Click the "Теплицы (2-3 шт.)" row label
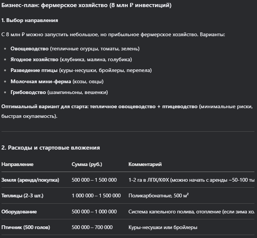Screen dimensions: 257x238 [22, 195]
